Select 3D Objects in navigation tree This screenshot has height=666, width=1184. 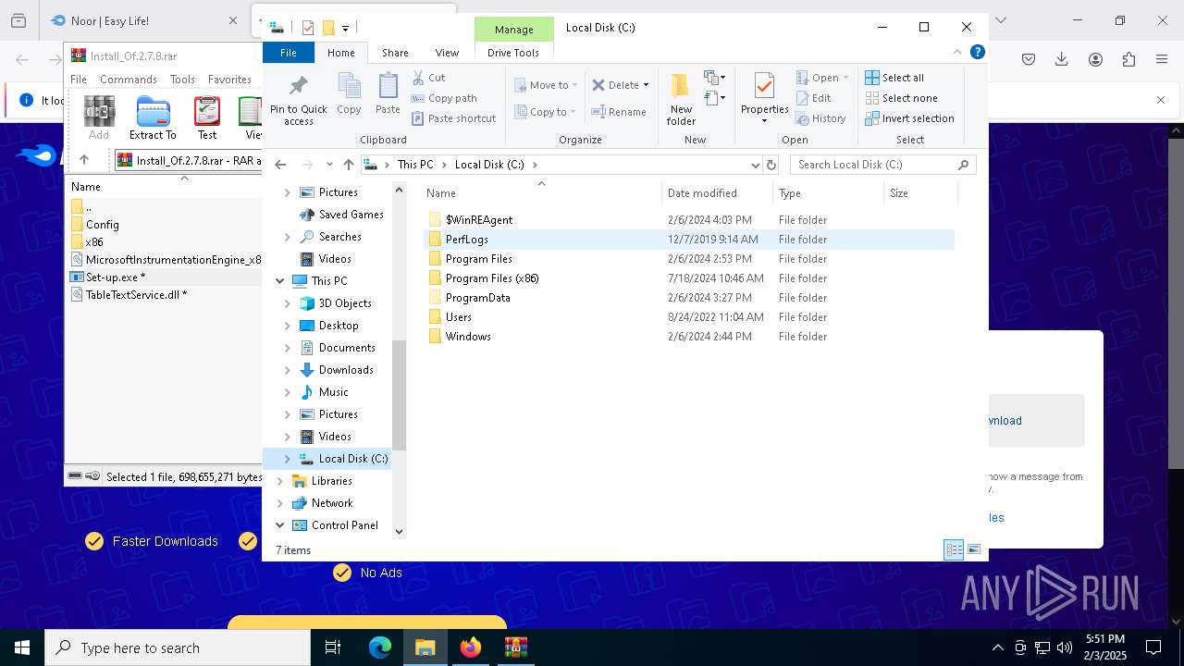(345, 303)
